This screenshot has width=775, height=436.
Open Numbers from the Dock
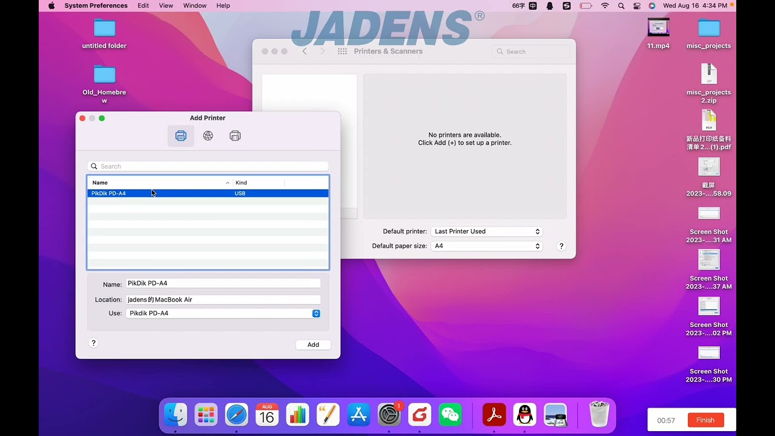point(297,415)
